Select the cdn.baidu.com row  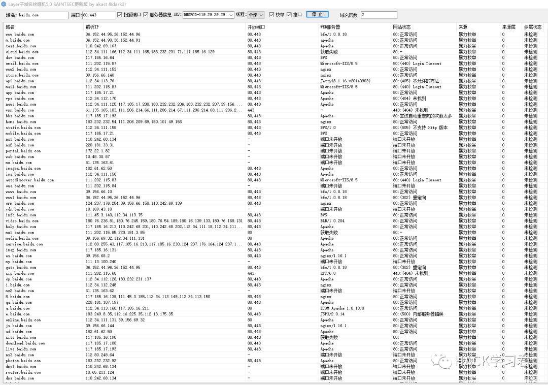pos(274,209)
